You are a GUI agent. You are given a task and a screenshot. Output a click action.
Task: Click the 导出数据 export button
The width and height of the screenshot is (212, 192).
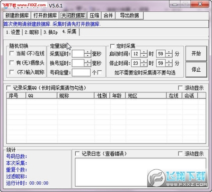129,15
